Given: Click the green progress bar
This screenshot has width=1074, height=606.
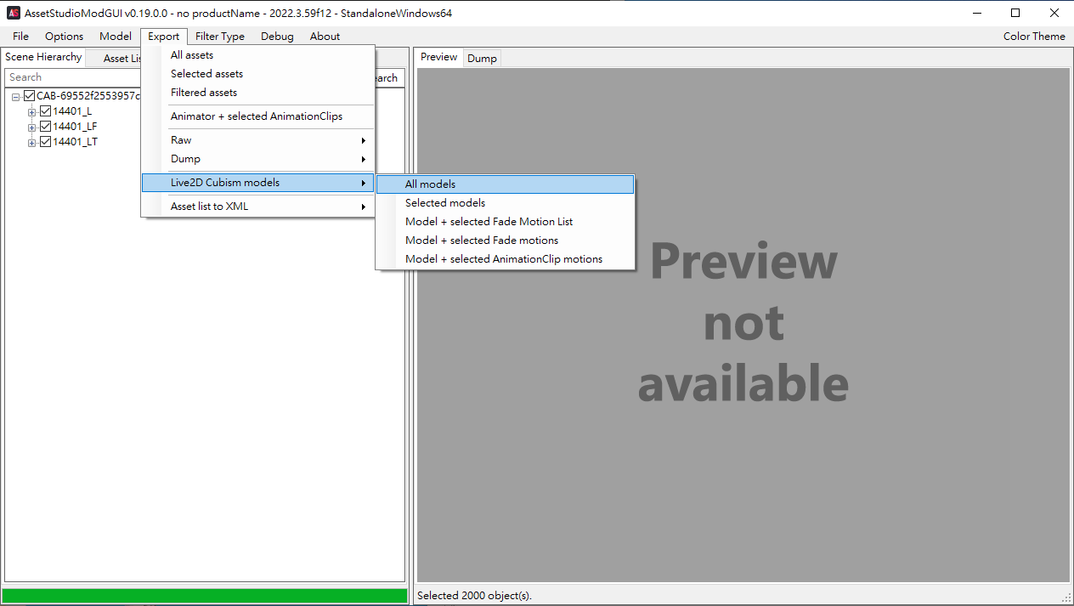Looking at the screenshot, I should click(x=204, y=596).
